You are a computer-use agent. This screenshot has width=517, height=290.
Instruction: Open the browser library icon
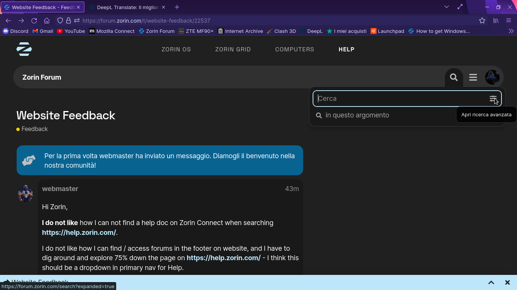click(x=496, y=21)
